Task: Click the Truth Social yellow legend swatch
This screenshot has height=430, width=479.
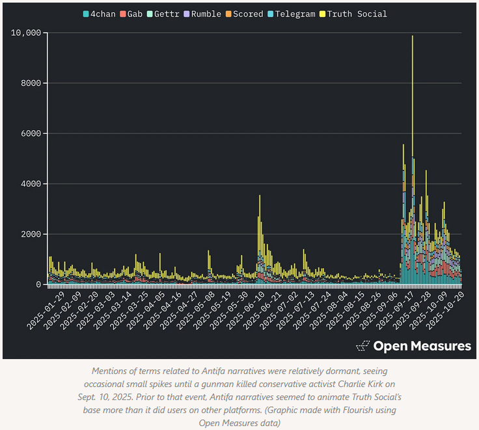Action: [x=322, y=14]
